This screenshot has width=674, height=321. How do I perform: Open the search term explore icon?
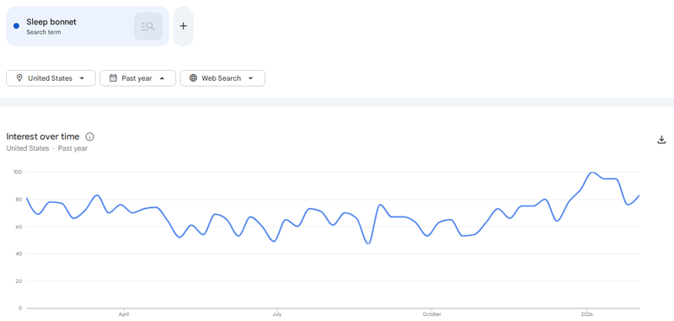[x=148, y=26]
